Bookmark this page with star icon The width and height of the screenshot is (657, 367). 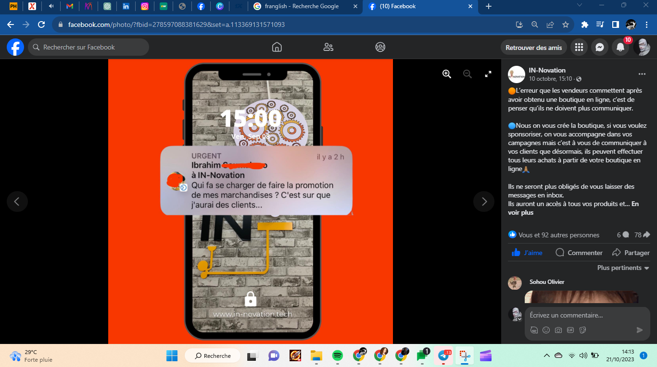[x=566, y=24]
